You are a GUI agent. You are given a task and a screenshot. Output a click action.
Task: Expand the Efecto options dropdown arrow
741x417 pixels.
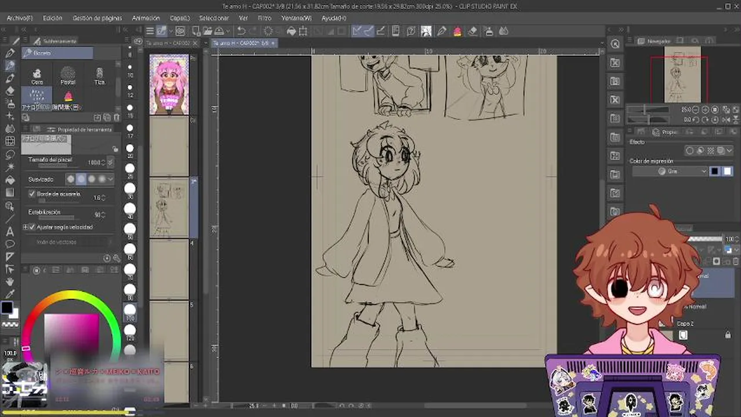tap(729, 151)
